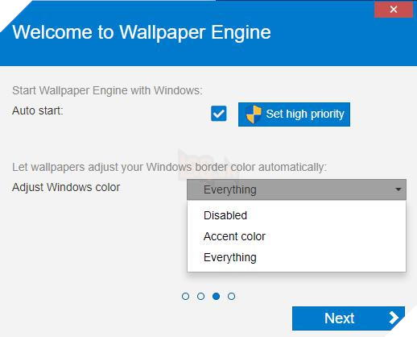The width and height of the screenshot is (417, 337).
Task: Uncheck the Auto start checkbox
Action: 219,114
